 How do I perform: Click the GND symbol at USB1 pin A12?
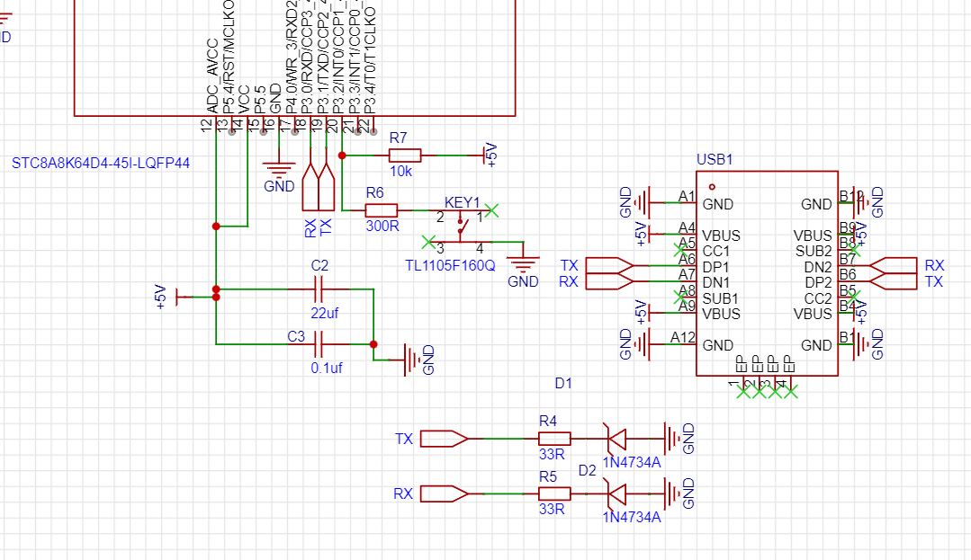[635, 344]
